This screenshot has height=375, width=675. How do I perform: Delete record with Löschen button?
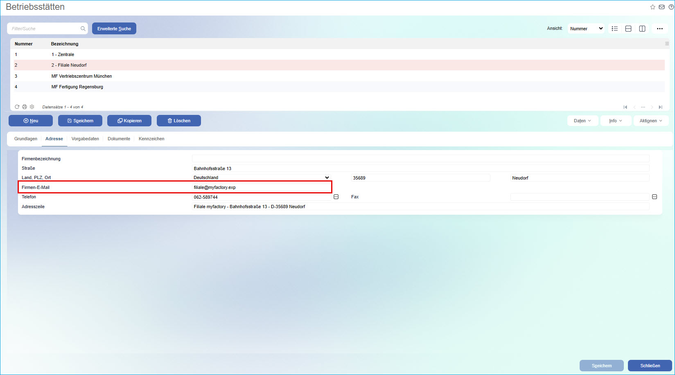point(179,121)
